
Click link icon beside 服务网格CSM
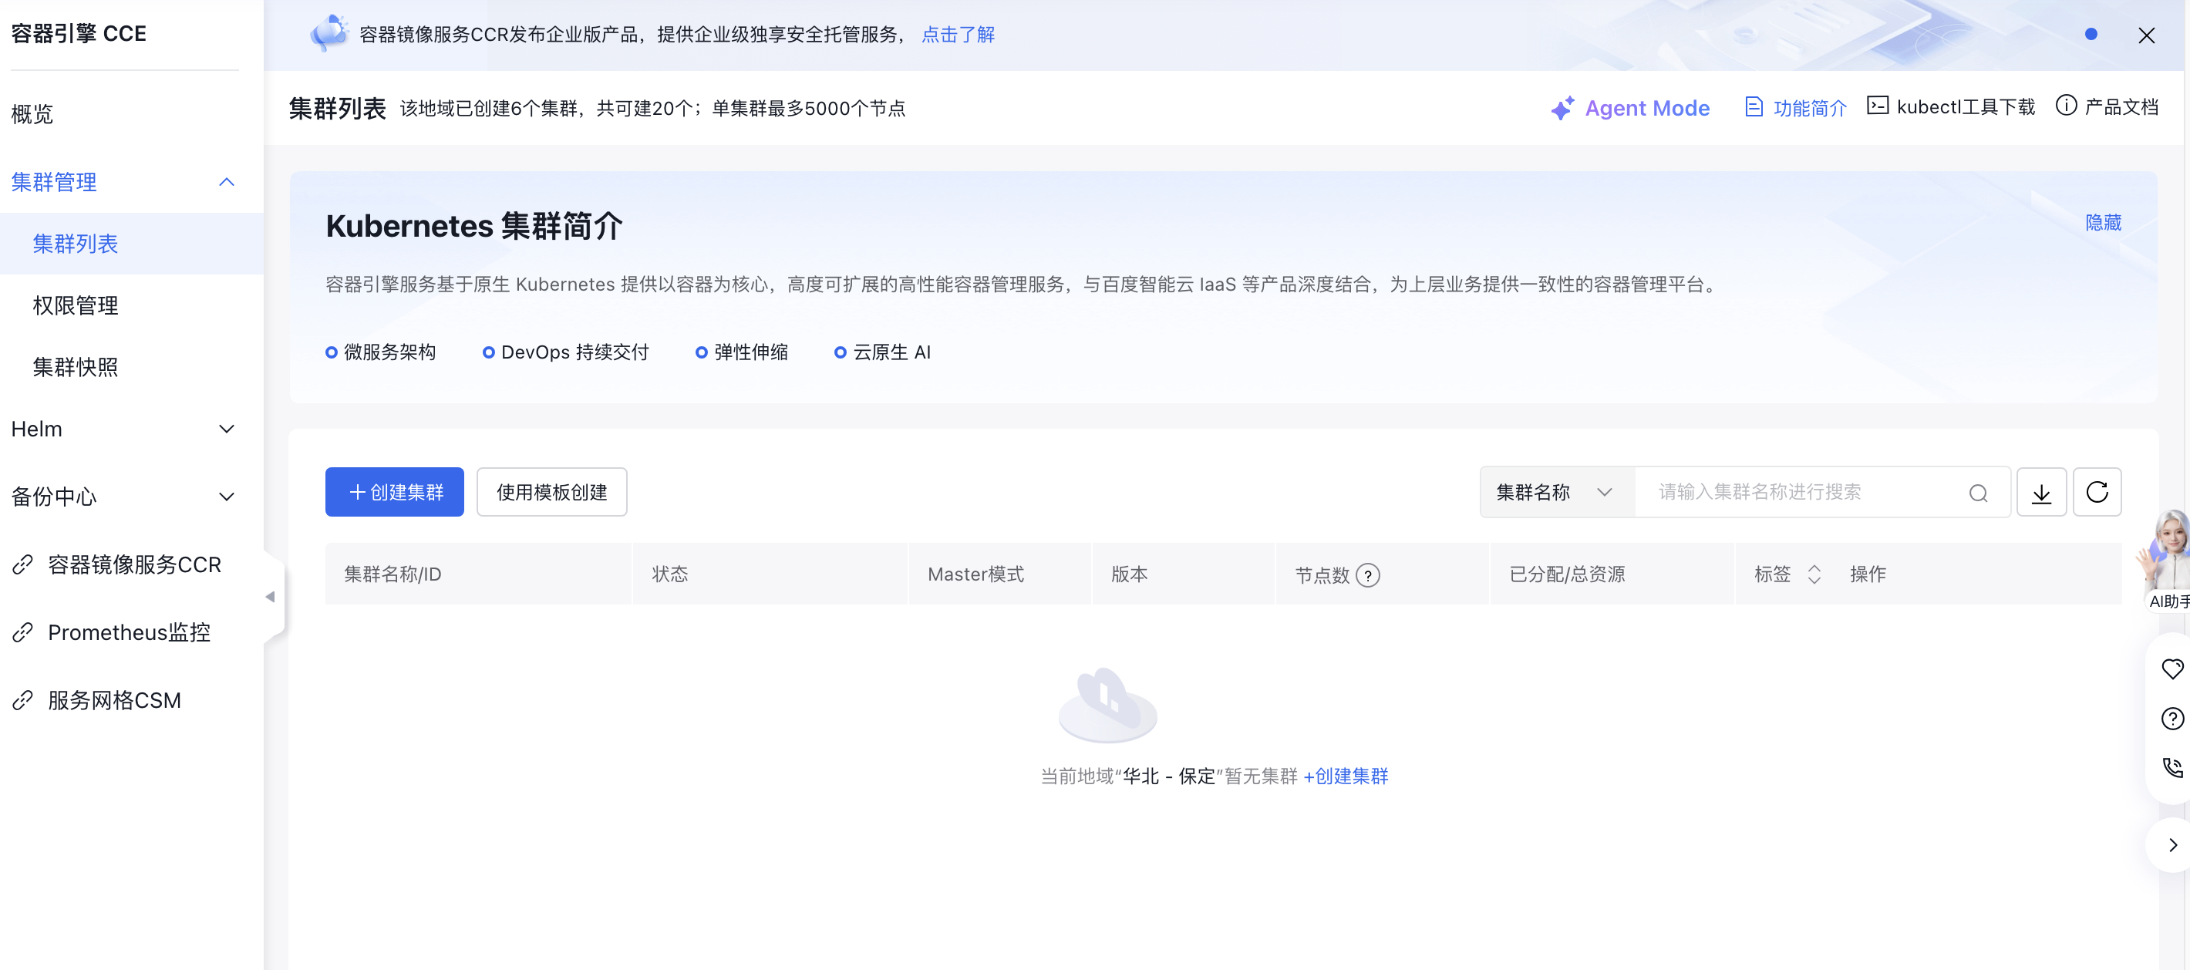point(23,700)
